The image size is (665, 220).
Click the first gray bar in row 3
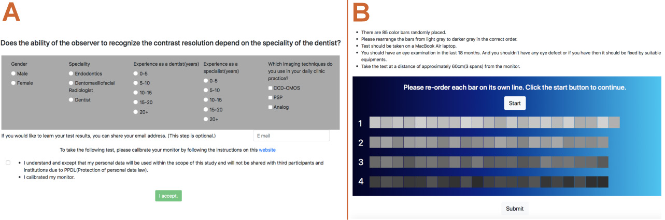375,162
